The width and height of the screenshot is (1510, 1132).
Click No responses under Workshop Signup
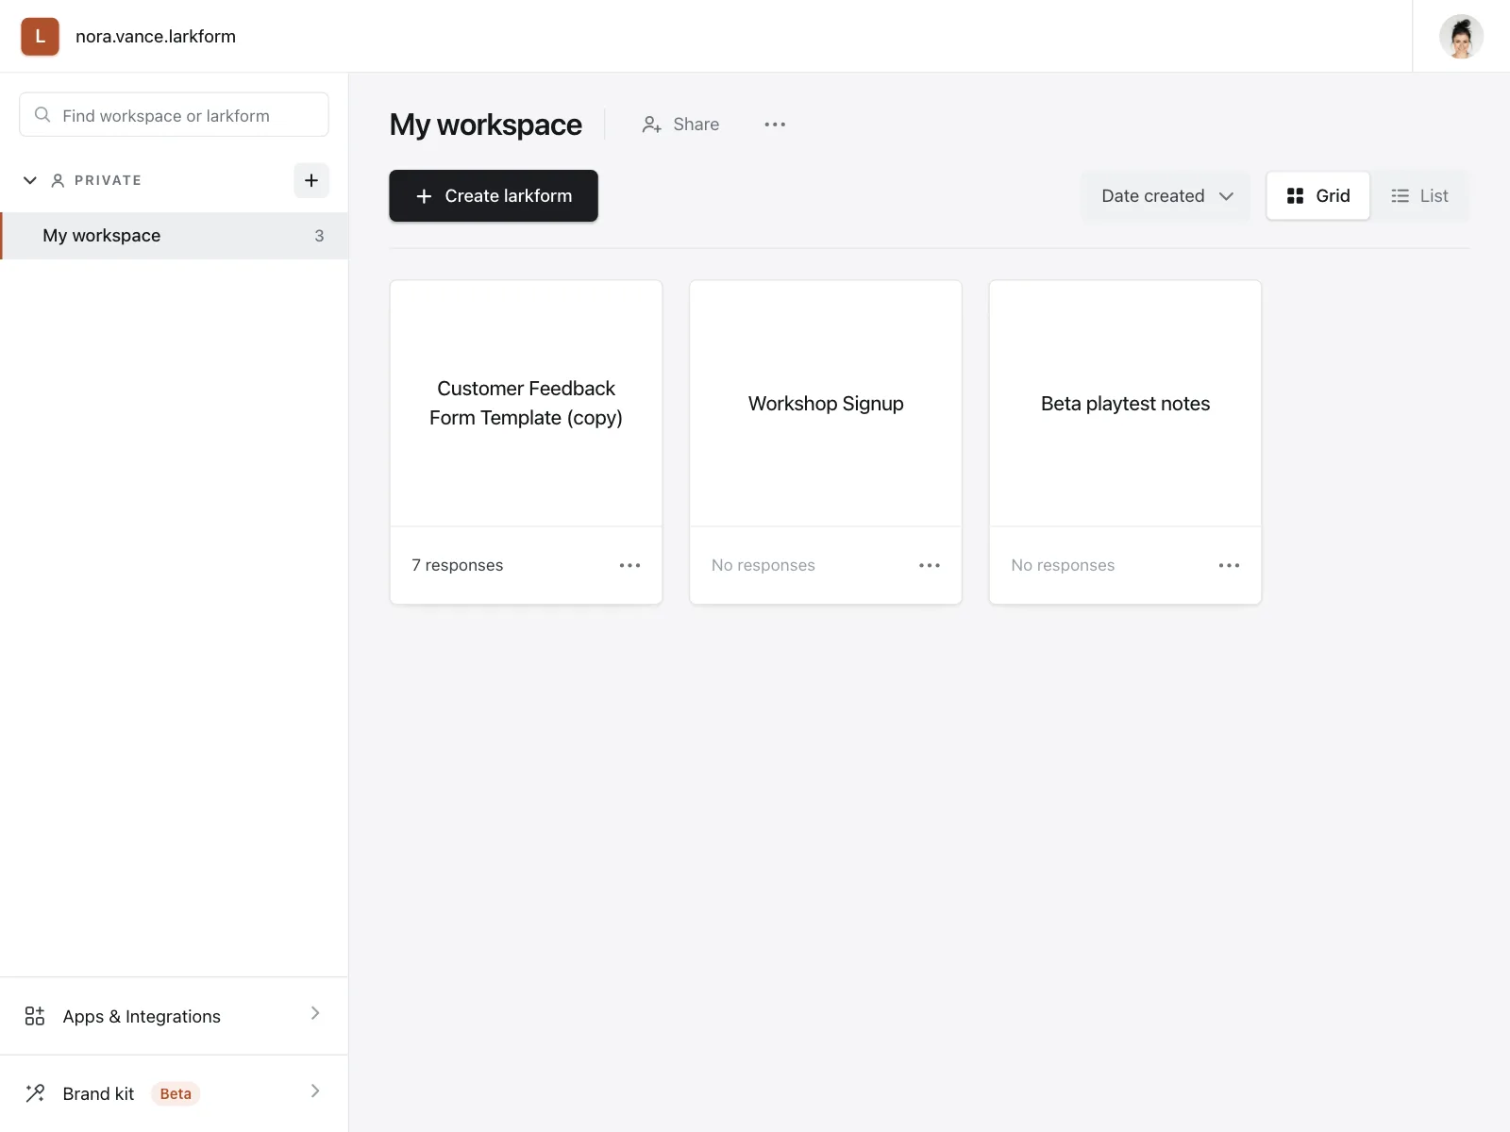click(x=763, y=565)
